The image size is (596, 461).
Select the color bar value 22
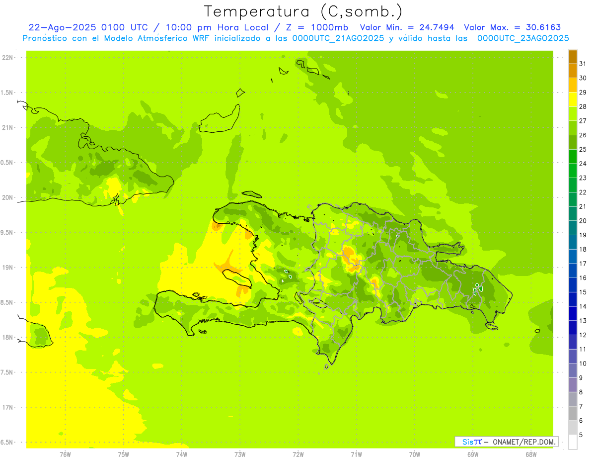(583, 192)
